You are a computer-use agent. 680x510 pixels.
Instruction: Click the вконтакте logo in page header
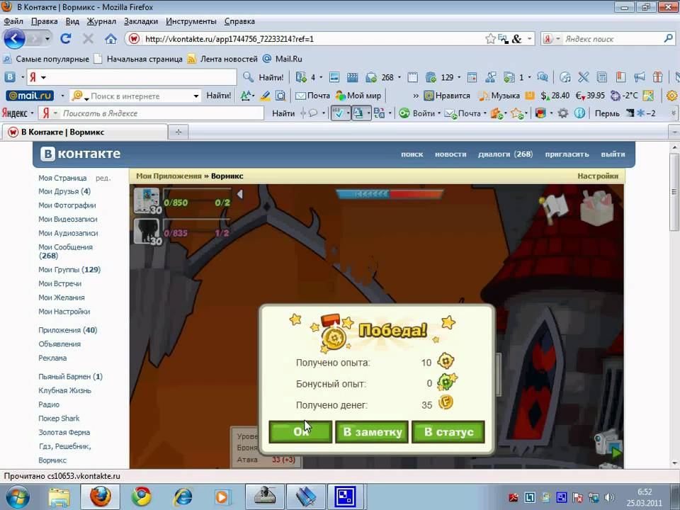point(81,154)
